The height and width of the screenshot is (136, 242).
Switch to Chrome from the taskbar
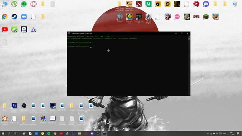pos(55,133)
